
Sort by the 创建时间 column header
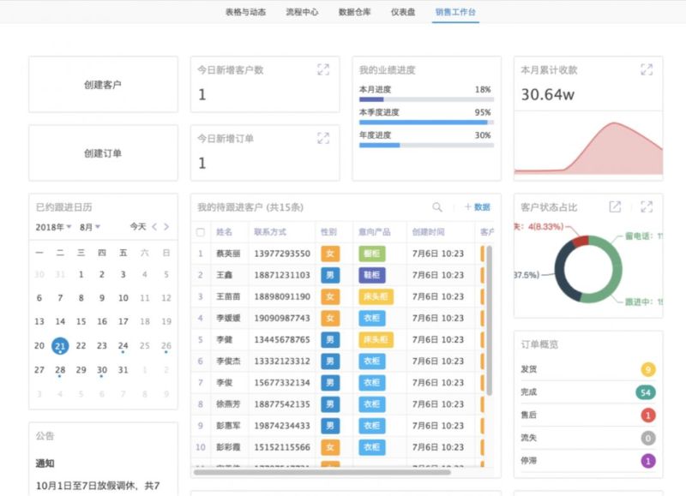[428, 232]
